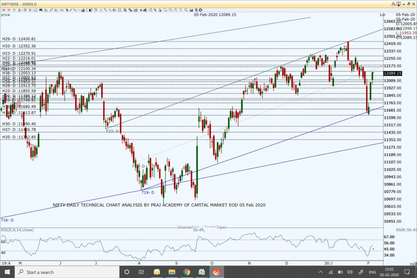Open the dropdown arrow beside the gear icon
The image size is (417, 278).
[203, 10]
